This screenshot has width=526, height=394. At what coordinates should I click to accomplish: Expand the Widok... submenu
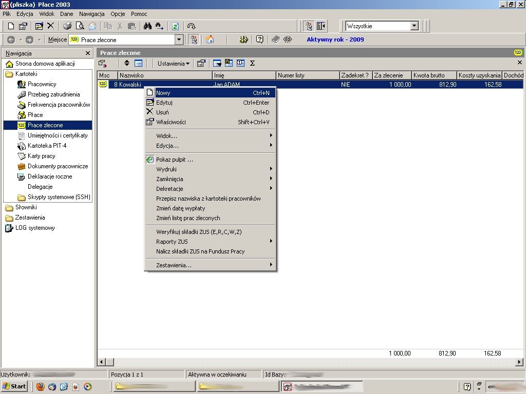(210, 135)
